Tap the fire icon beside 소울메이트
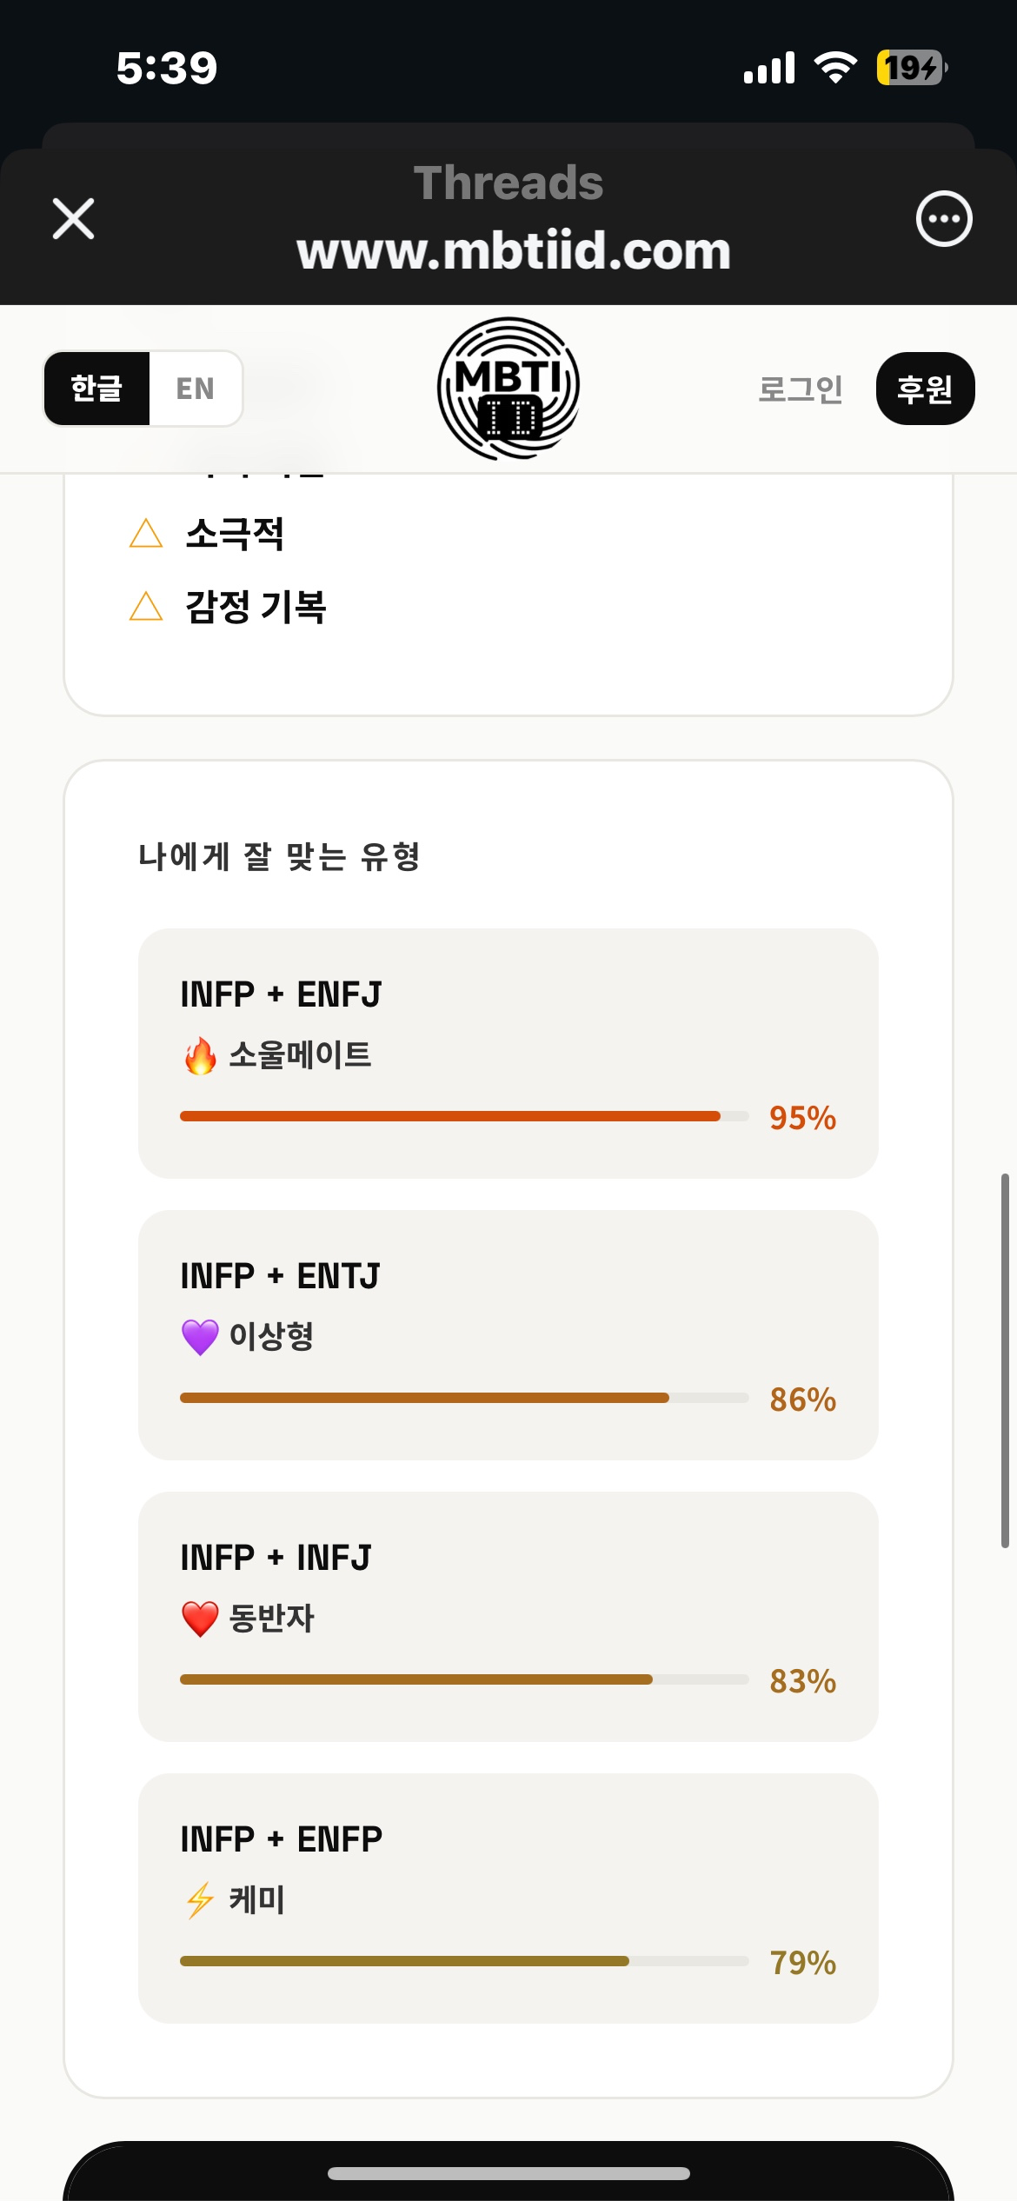This screenshot has width=1017, height=2201. click(200, 1055)
